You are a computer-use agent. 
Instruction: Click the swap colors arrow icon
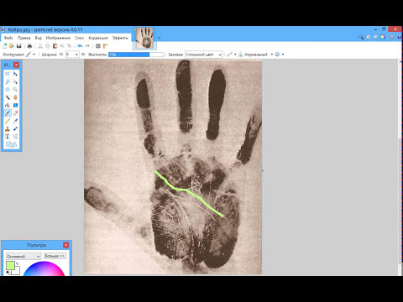coord(18,263)
